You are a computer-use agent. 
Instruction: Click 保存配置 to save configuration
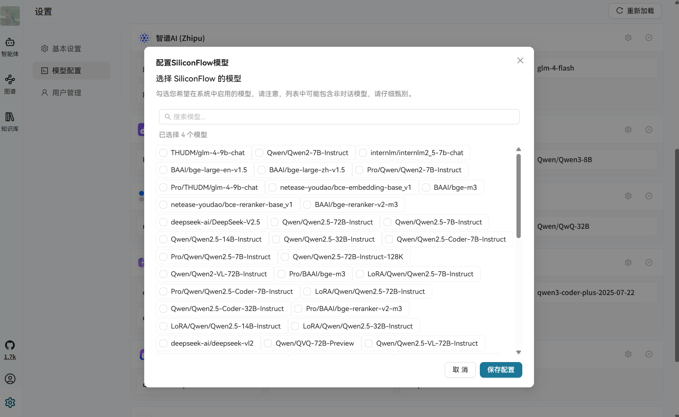click(501, 370)
